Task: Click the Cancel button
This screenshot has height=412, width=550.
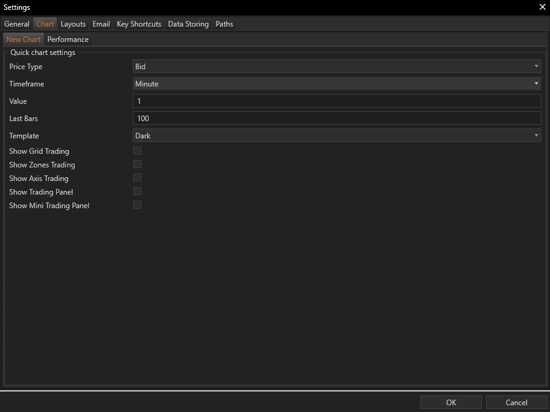Action: coord(516,402)
